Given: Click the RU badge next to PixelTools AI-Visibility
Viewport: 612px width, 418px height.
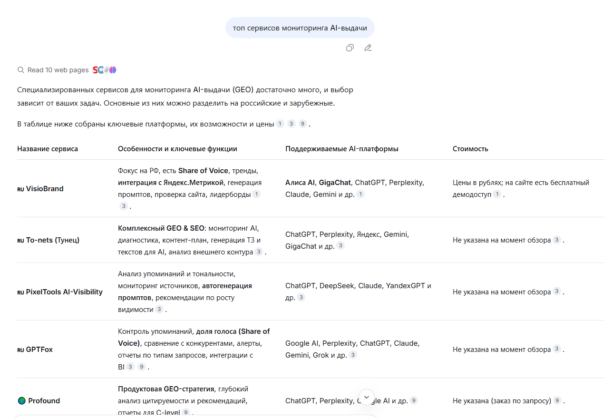Looking at the screenshot, I should [x=20, y=292].
